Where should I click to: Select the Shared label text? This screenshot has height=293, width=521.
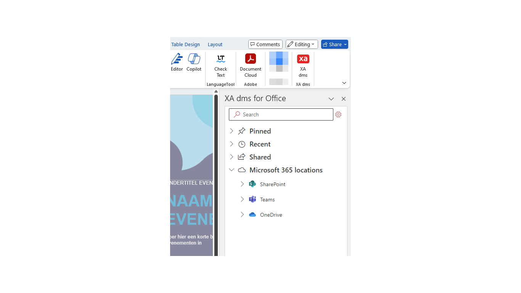point(260,157)
